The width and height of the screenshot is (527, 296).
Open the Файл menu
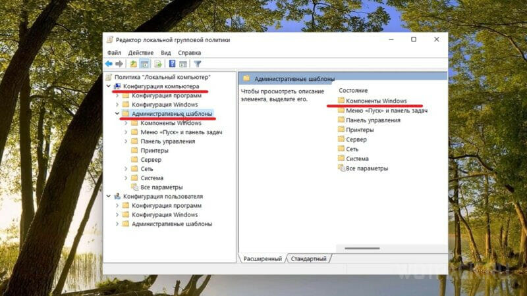(114, 53)
